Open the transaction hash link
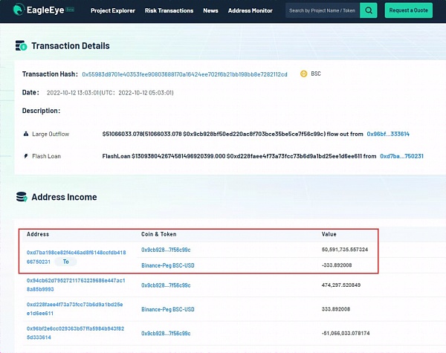 pos(184,74)
